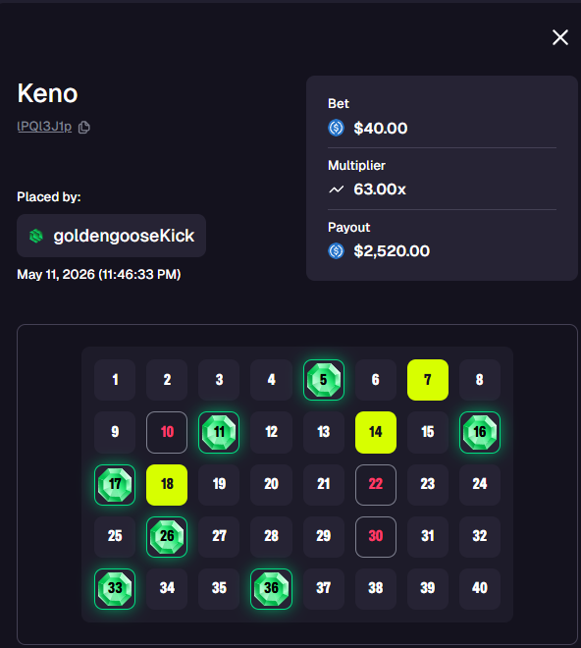Viewport: 581px width, 648px height.
Task: Select gem tile number 26
Action: [167, 536]
